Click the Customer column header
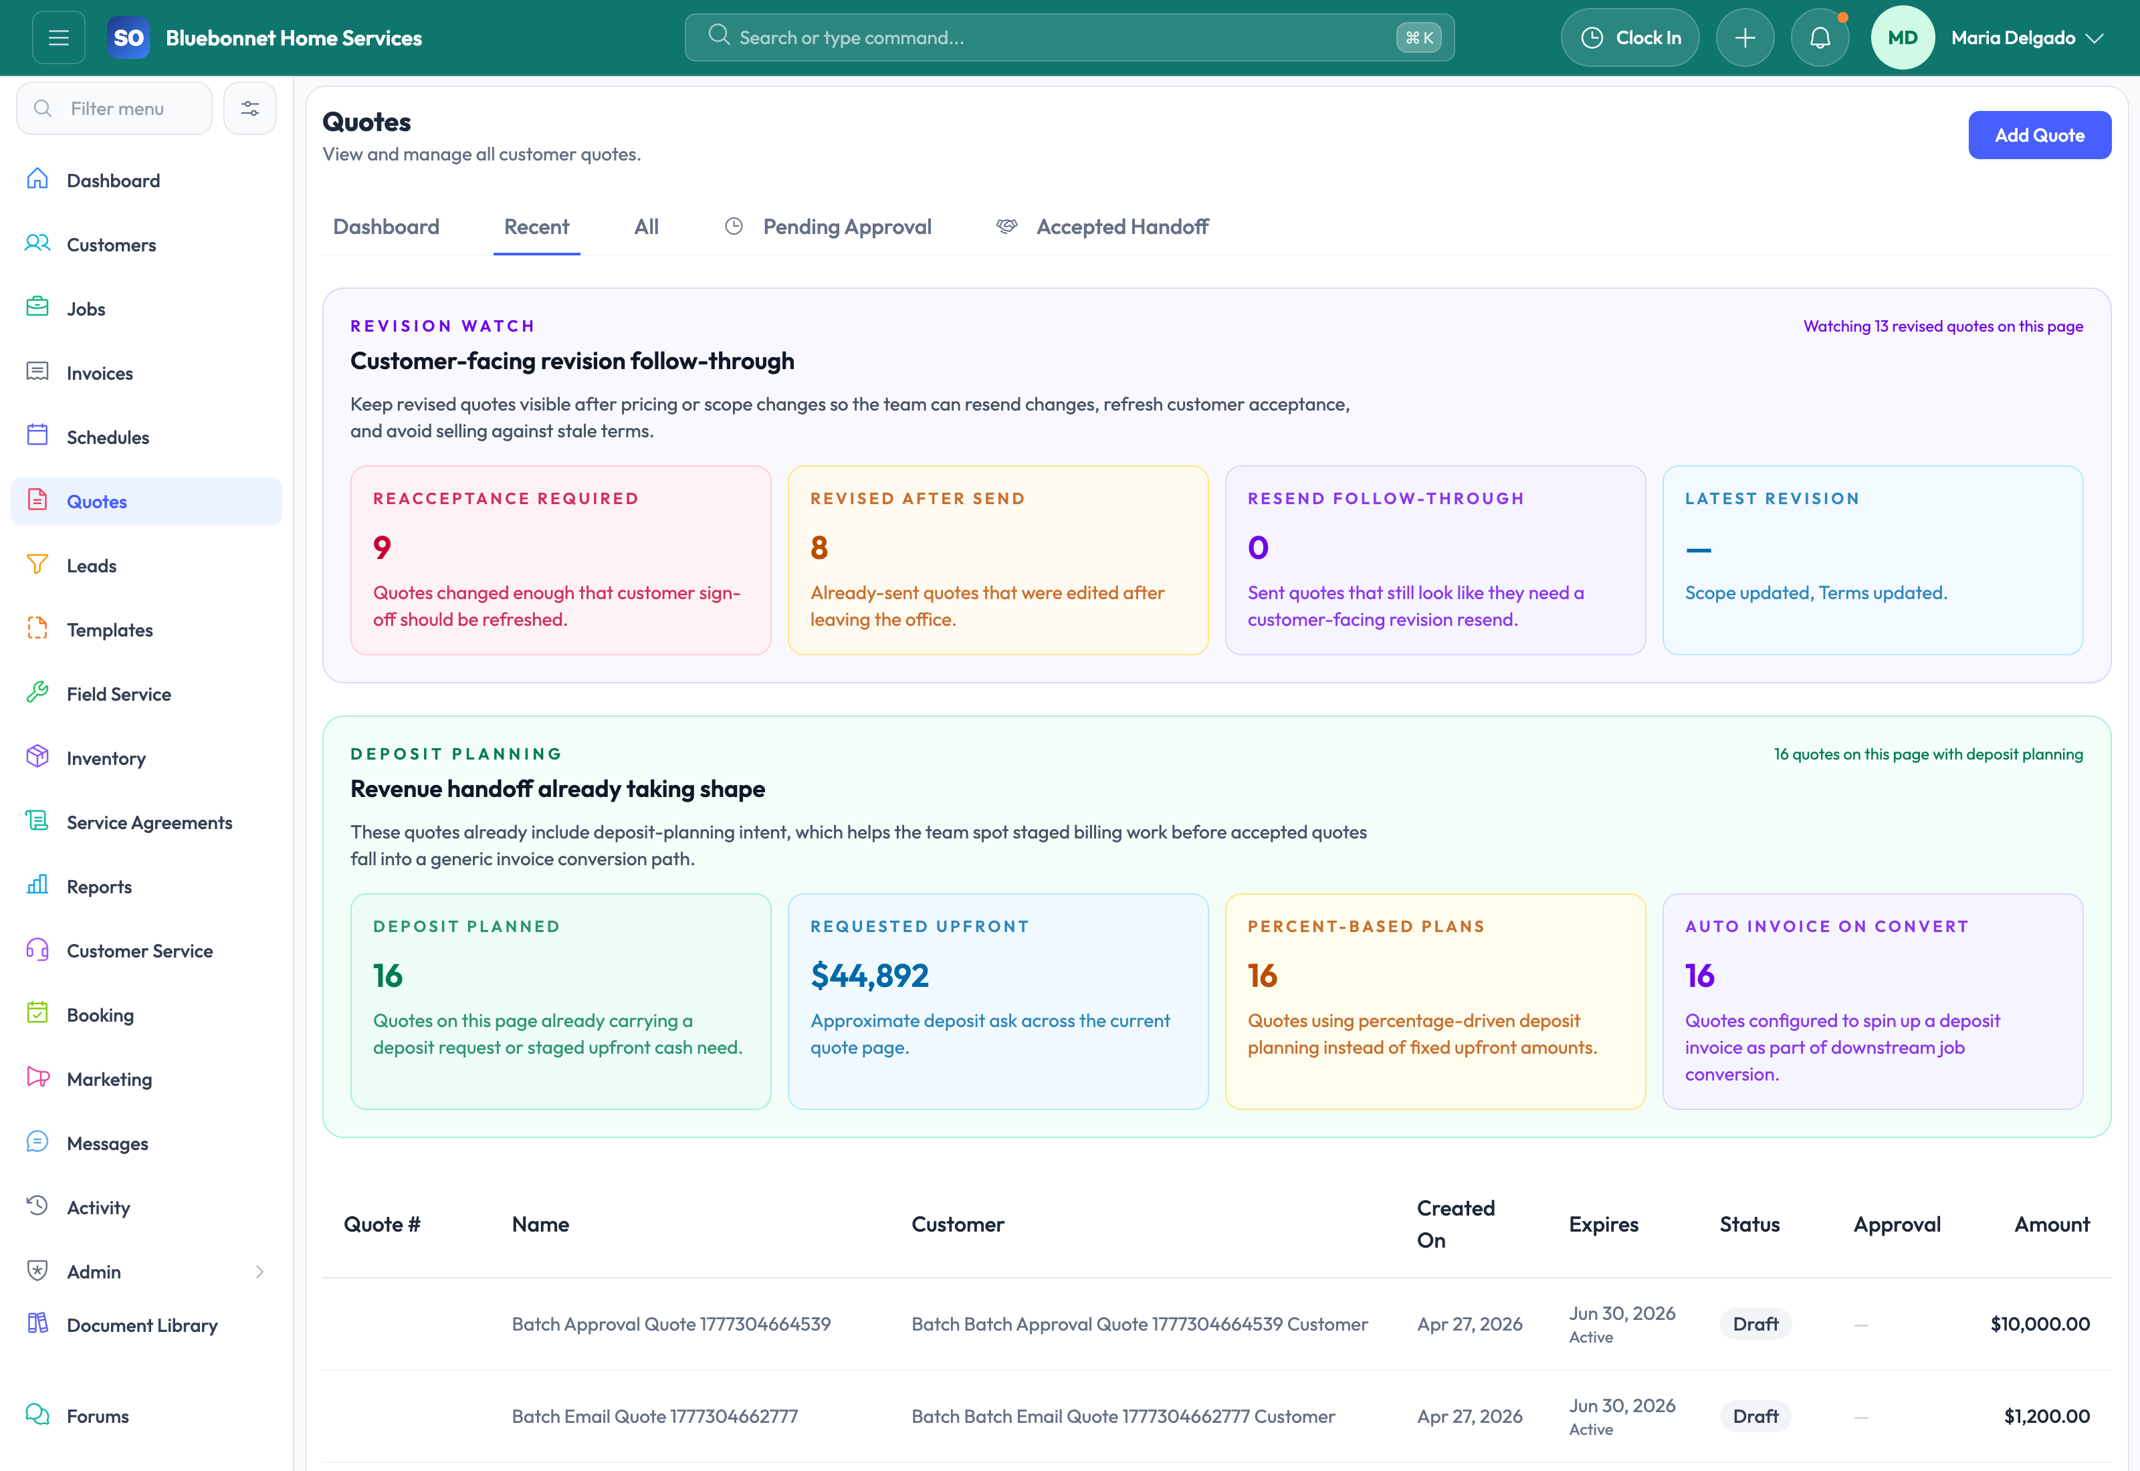2140x1471 pixels. (958, 1224)
